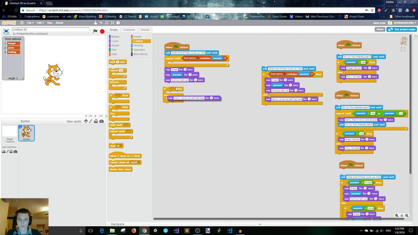The width and height of the screenshot is (418, 235).
Task: Paint a new sprite with brush icon
Action: (91, 121)
